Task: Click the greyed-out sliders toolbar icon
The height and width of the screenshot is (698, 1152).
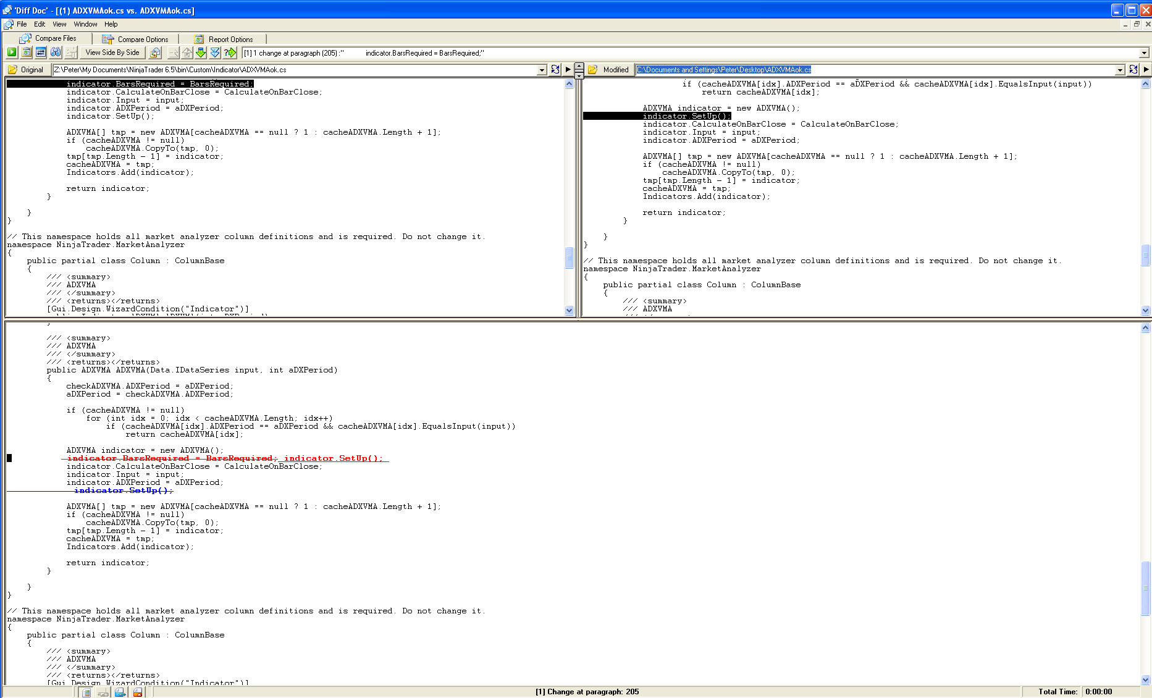Action: 71,53
